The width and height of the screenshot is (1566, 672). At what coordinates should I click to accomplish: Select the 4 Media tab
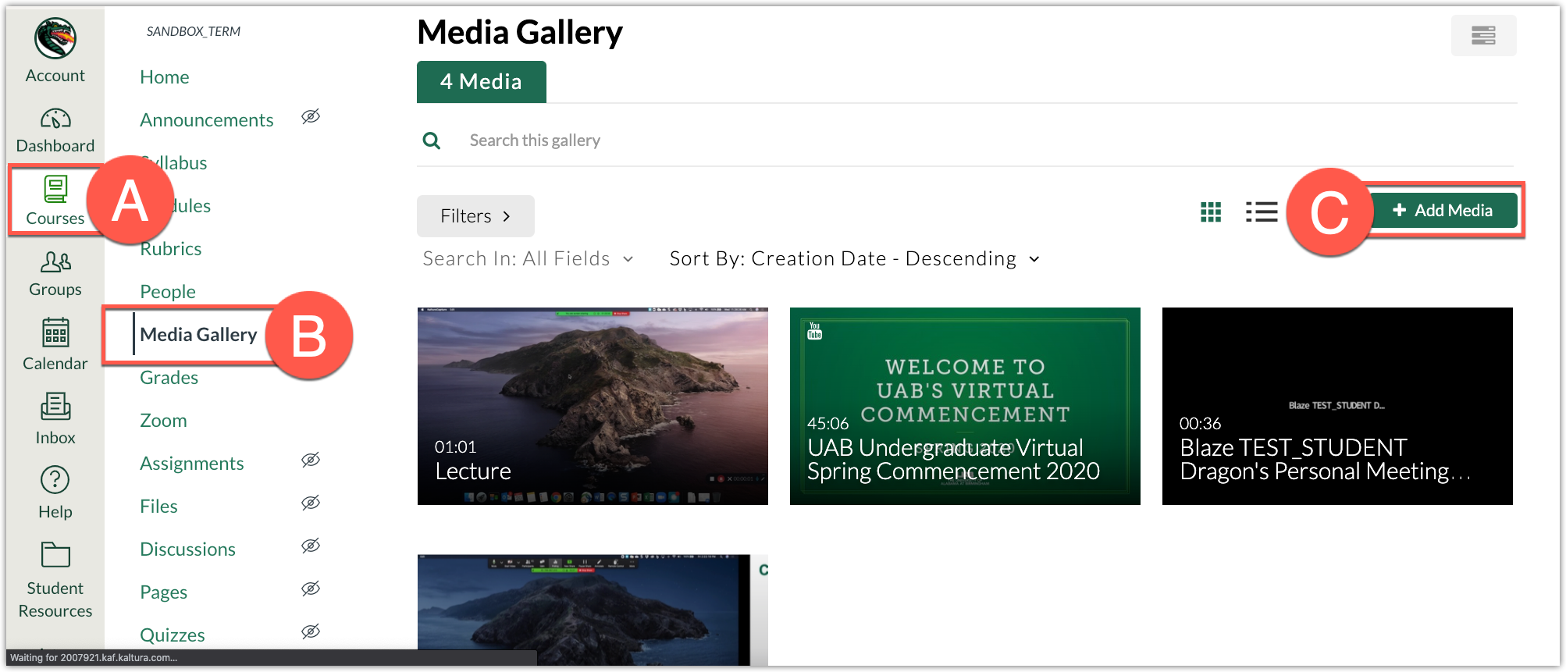click(481, 82)
